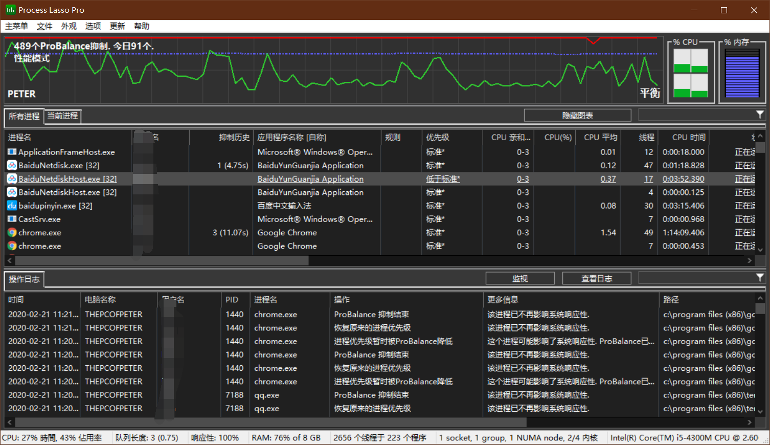
Task: Click the 响应性: 100% status bar entry
Action: point(215,438)
